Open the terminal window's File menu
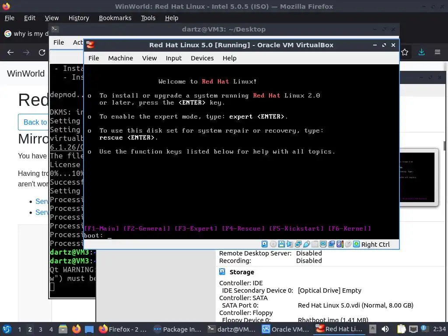The height and width of the screenshot is (336, 448). pos(59,42)
